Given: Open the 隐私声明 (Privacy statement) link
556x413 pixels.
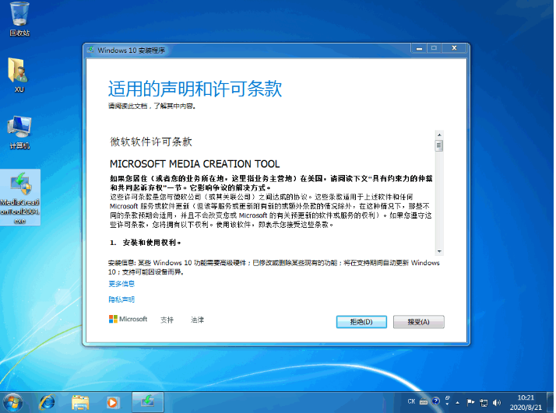Looking at the screenshot, I should pos(121,299).
